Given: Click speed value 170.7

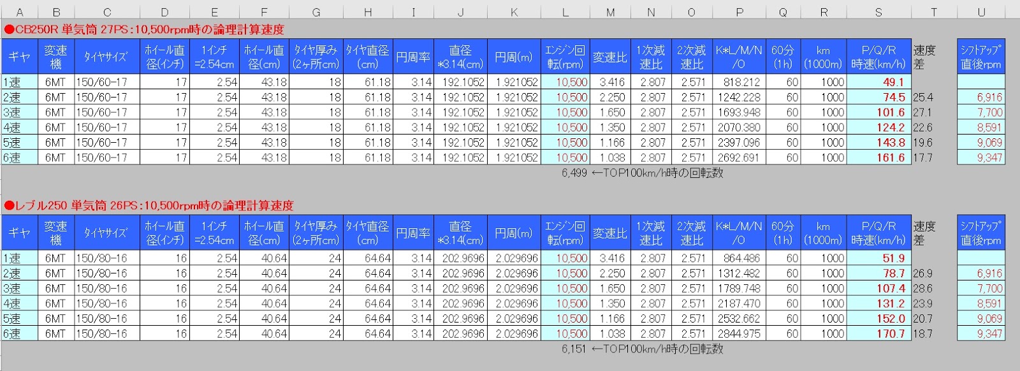Looking at the screenshot, I should (878, 333).
